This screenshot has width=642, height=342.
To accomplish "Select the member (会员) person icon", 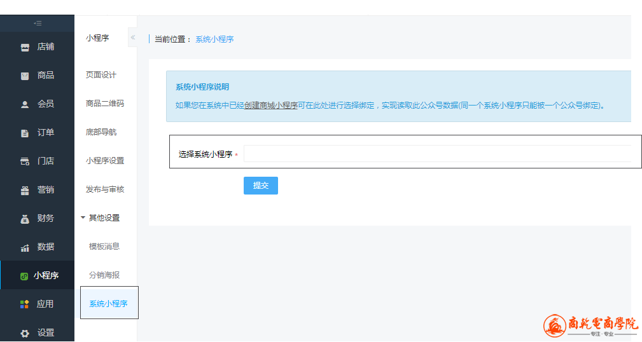I will [x=25, y=104].
